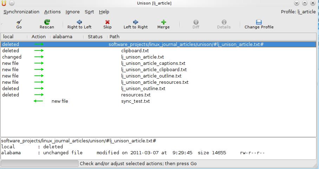Choose the Left to Right arrow icon
This screenshot has height=169, width=319.
click(136, 22)
